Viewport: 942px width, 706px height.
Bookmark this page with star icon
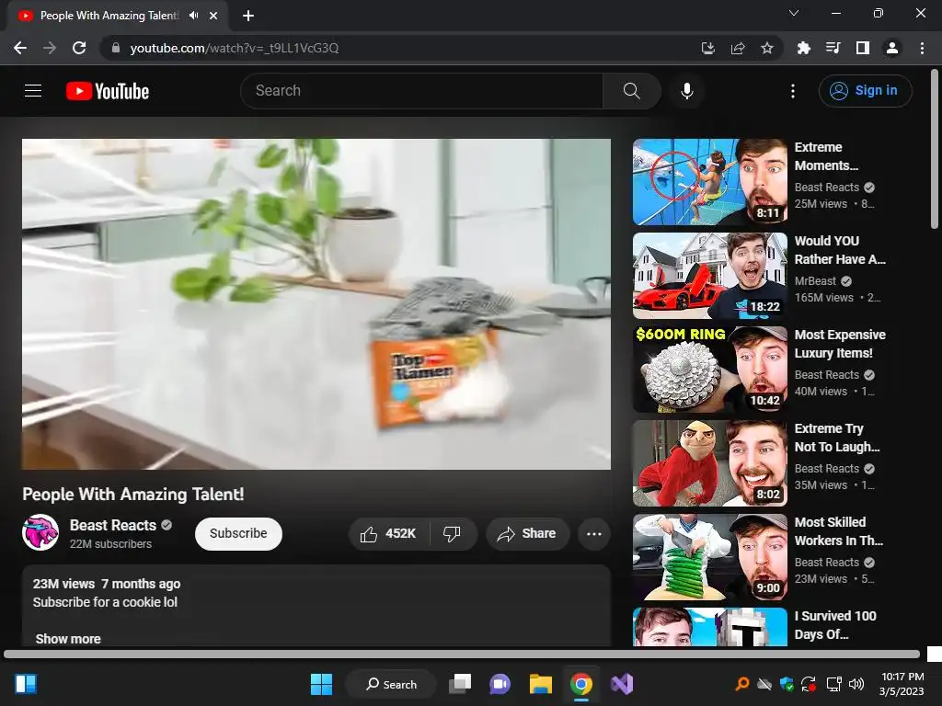click(767, 48)
